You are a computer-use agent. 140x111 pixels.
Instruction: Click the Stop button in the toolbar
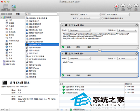click(x=129, y=6)
